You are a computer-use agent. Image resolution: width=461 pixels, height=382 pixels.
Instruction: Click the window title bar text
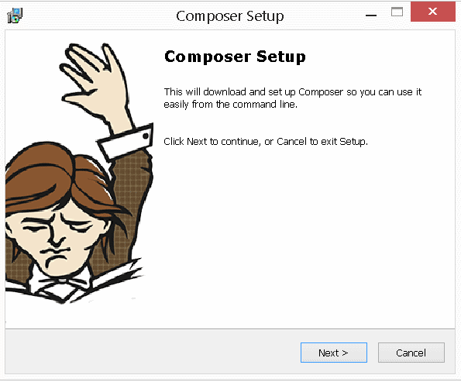pos(230,16)
